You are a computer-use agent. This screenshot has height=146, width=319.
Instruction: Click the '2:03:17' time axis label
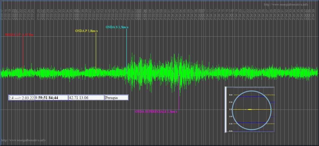(2, 14)
